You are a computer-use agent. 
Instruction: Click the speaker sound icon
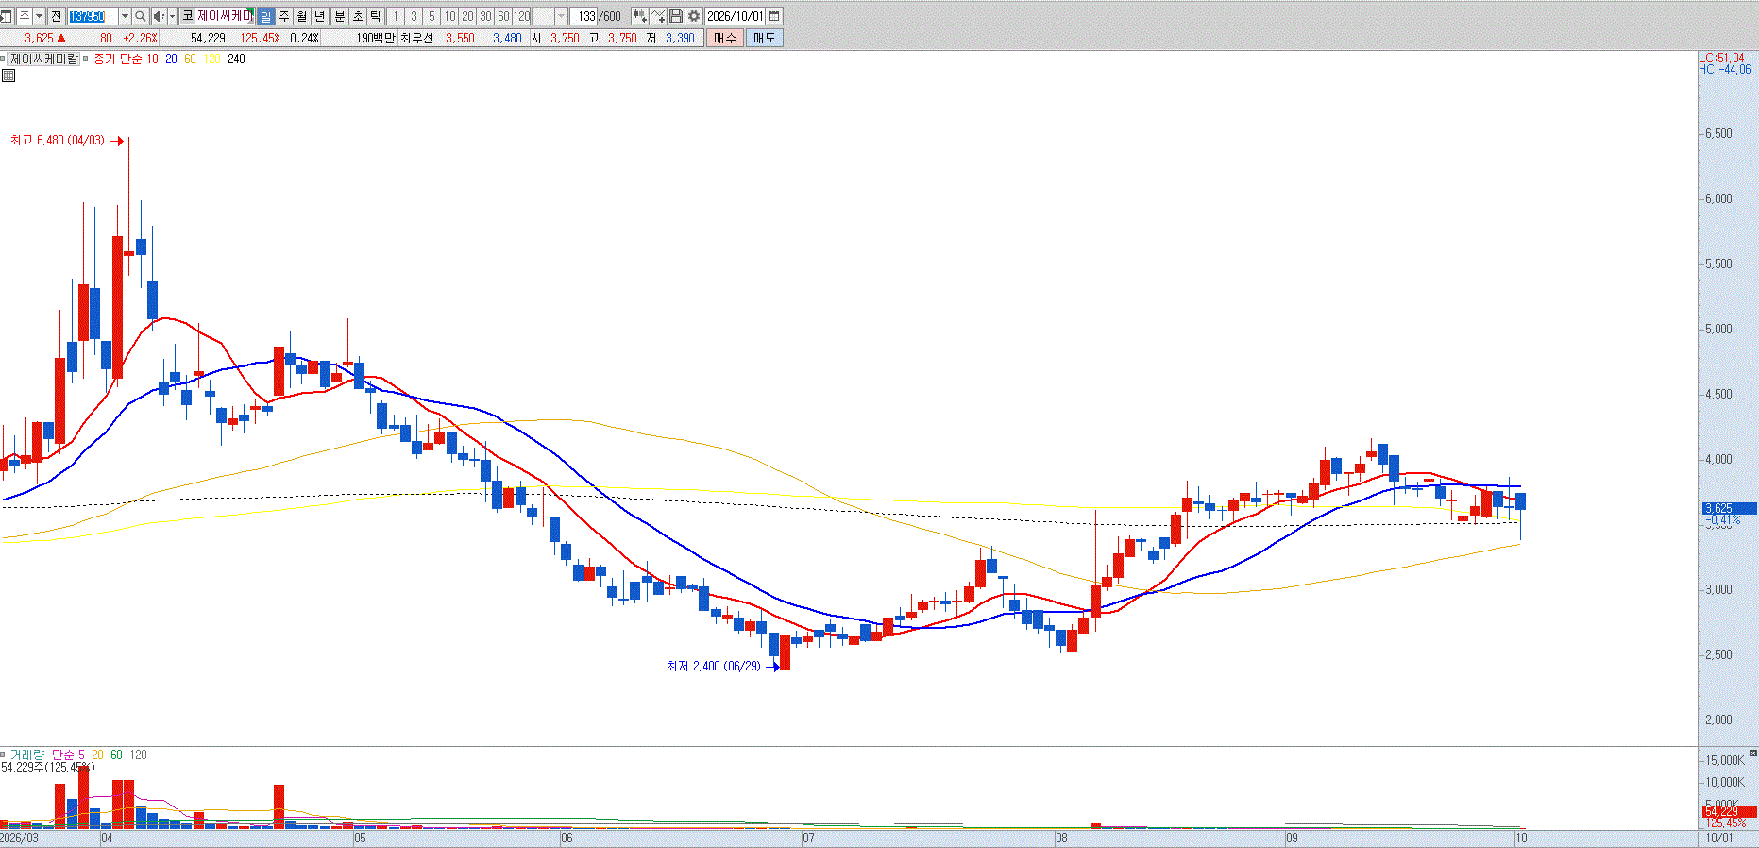coord(159,16)
